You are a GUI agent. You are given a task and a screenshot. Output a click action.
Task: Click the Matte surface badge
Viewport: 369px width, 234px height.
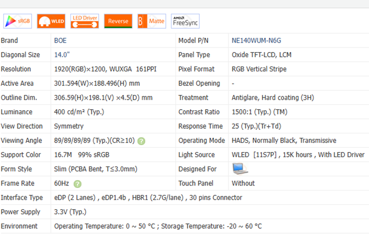coord(151,21)
